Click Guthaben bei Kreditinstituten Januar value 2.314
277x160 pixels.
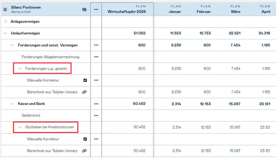point(177,127)
